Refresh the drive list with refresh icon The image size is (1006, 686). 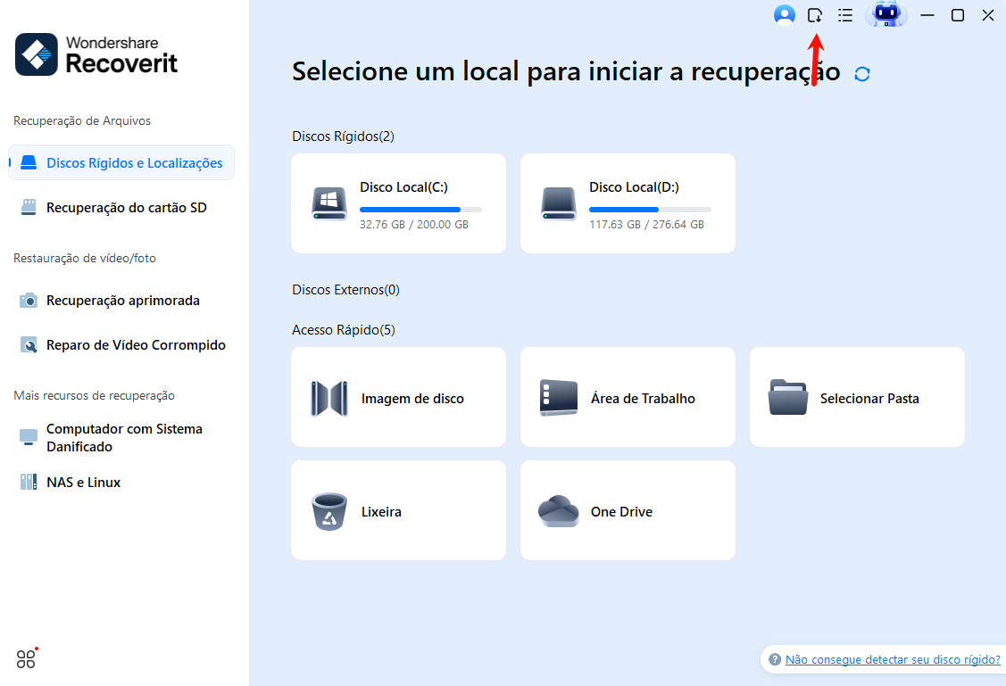[862, 74]
